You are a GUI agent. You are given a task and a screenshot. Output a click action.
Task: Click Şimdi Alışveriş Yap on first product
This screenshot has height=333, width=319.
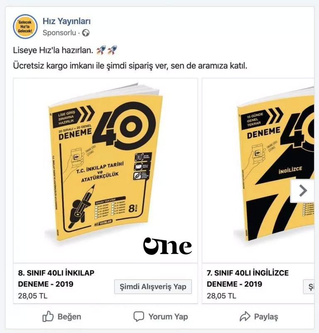coord(153,287)
